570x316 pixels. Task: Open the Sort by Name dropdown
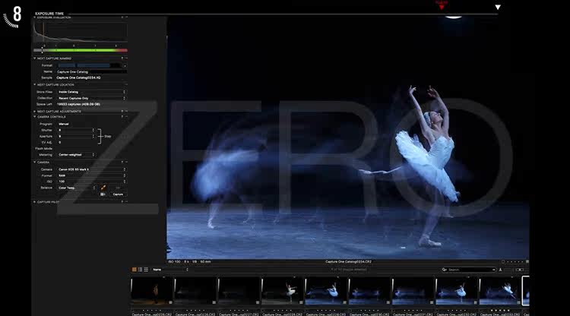(170, 270)
